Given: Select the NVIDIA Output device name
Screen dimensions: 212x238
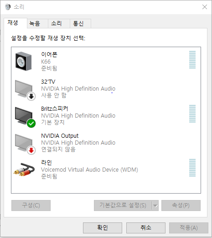Looking at the screenshot, I should click(x=60, y=136).
